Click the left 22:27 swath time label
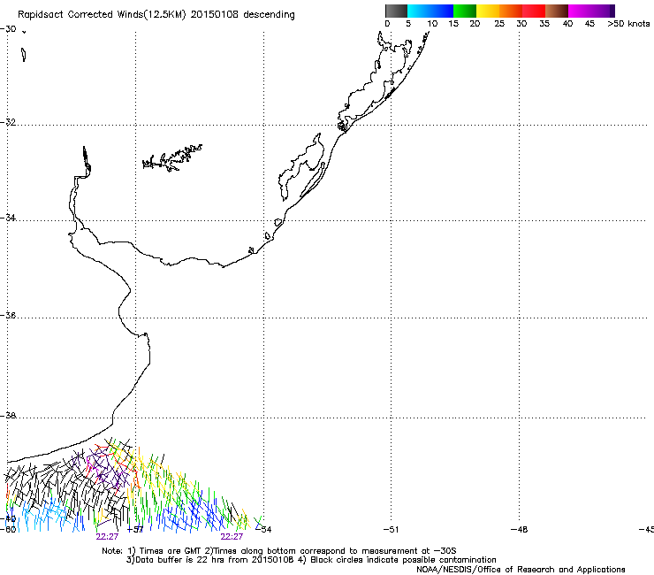 pos(107,537)
